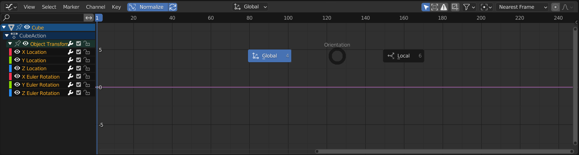Uncheck mute checkbox for Object Transforms
This screenshot has height=155, width=579.
78,44
